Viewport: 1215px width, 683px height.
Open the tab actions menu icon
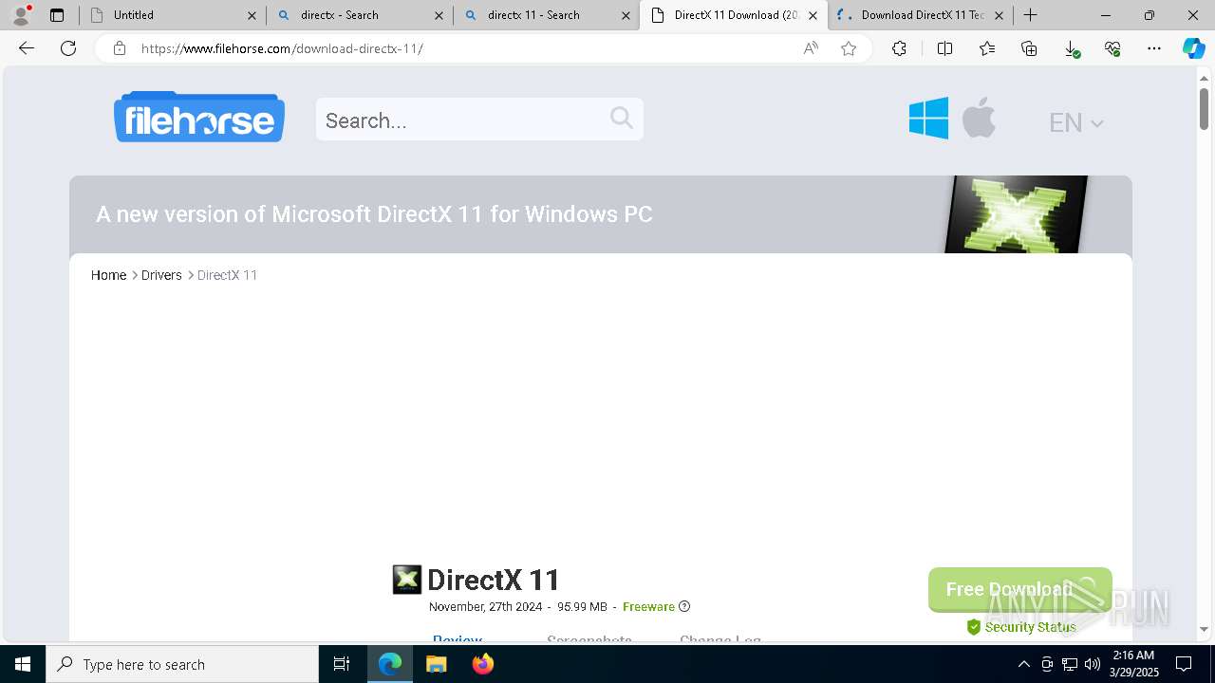click(x=57, y=15)
